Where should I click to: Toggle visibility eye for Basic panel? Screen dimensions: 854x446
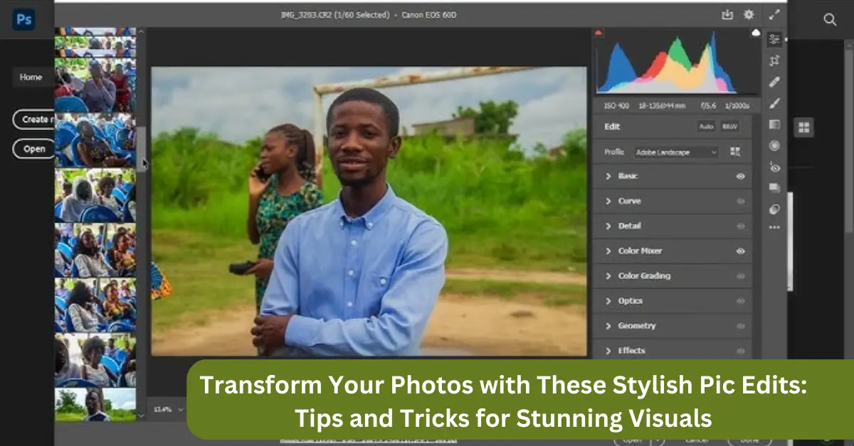741,176
